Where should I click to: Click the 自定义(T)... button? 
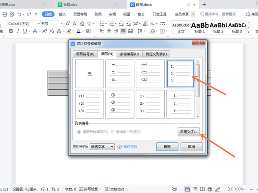(188, 132)
